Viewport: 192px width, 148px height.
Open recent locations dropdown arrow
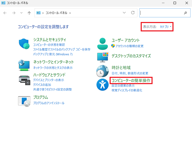tap(21, 13)
